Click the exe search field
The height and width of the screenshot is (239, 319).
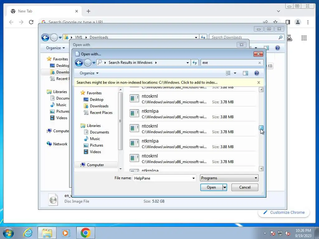[230, 63]
